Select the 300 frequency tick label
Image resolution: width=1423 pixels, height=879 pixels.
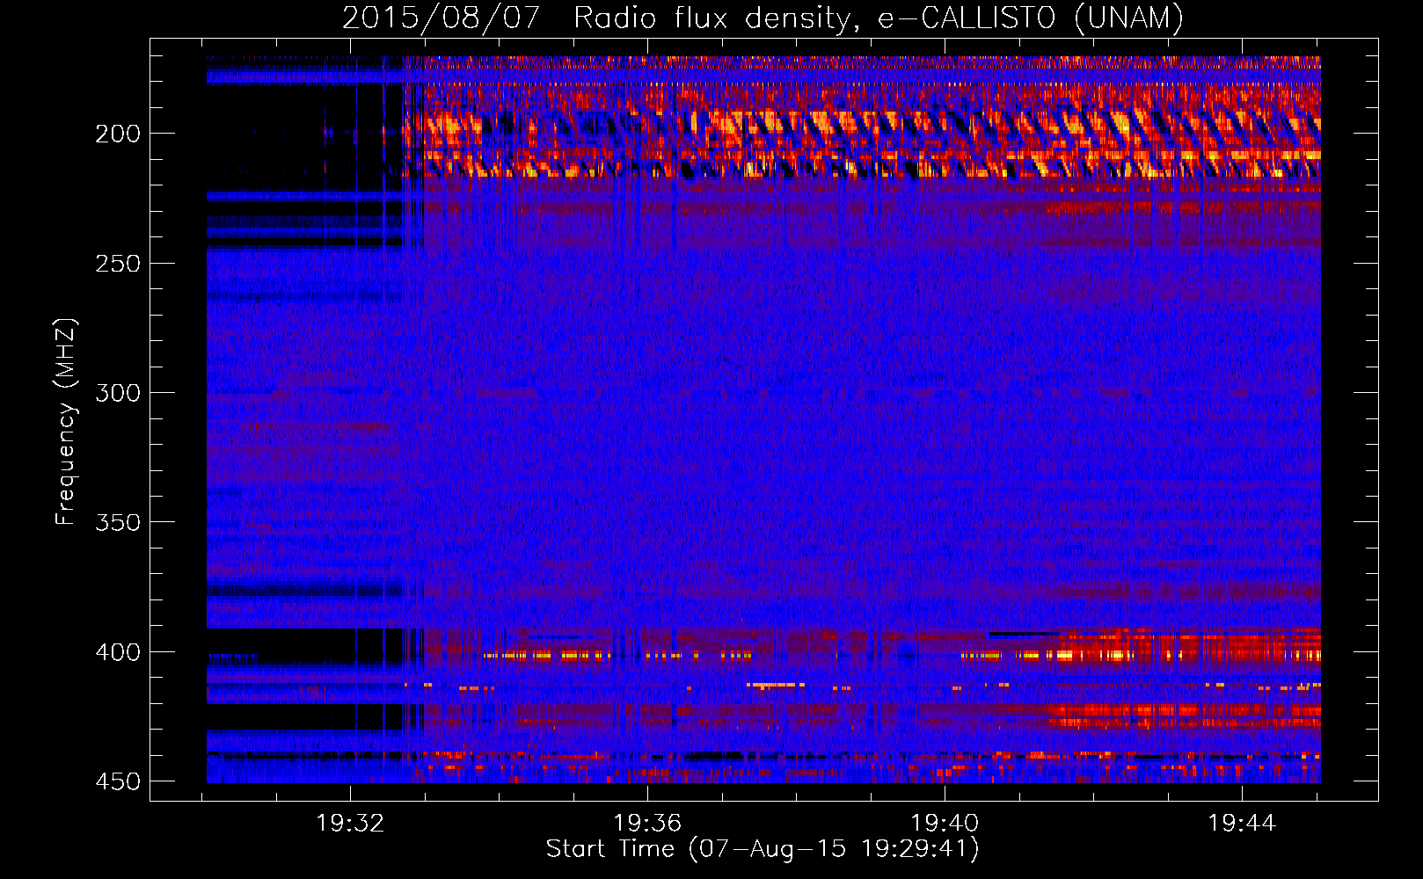coord(118,393)
